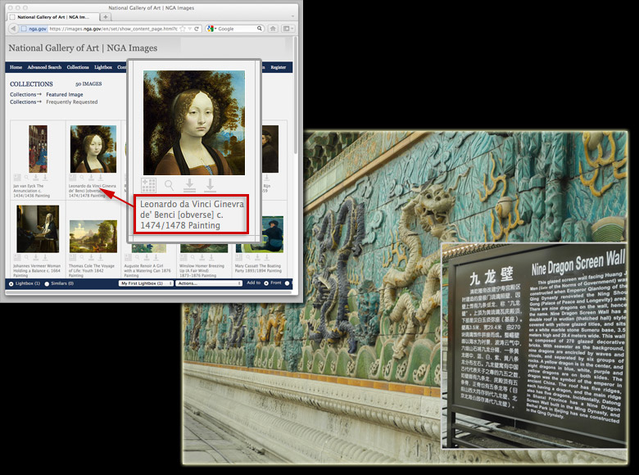Open a new browser tab with plus button
The image size is (639, 475).
click(106, 16)
